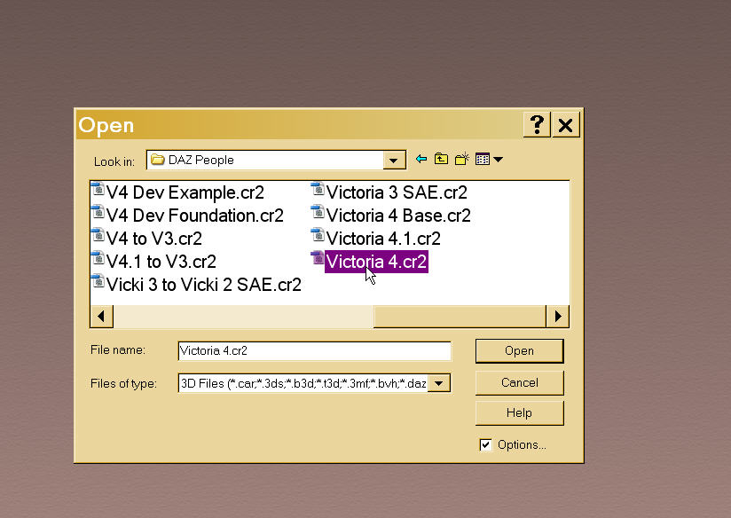Click icon of Victoria 4 Base.cr2
This screenshot has height=518, width=731.
318,213
